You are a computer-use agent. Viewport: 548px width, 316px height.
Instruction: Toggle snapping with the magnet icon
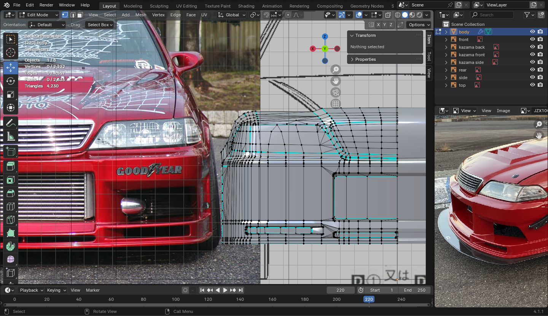click(266, 15)
